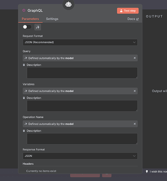Click the robot AI agent icon
This screenshot has width=167, height=181.
(69, 4)
